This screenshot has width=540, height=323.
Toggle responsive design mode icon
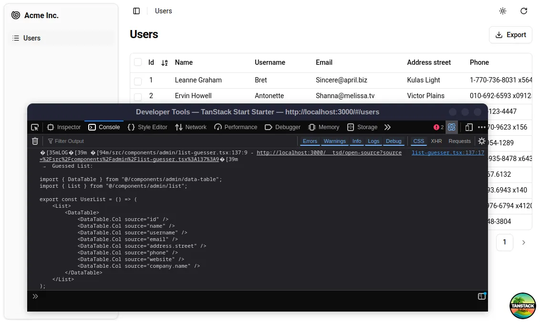pos(469,127)
